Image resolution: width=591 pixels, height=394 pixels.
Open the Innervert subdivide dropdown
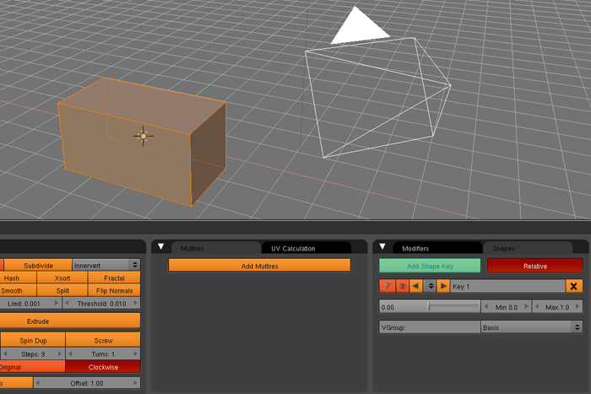click(106, 265)
